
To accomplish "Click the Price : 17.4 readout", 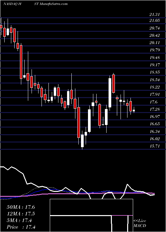I will click(x=21, y=227).
